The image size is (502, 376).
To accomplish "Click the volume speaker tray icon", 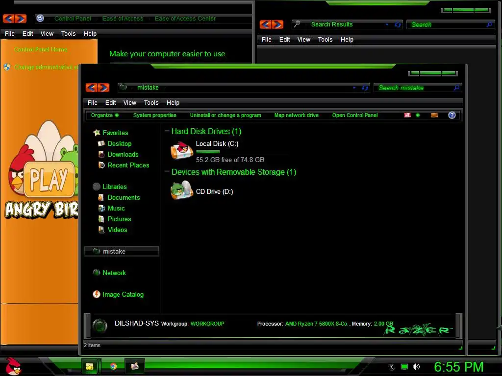I will click(416, 367).
